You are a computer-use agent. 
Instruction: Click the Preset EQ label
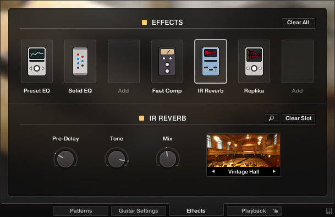point(37,91)
